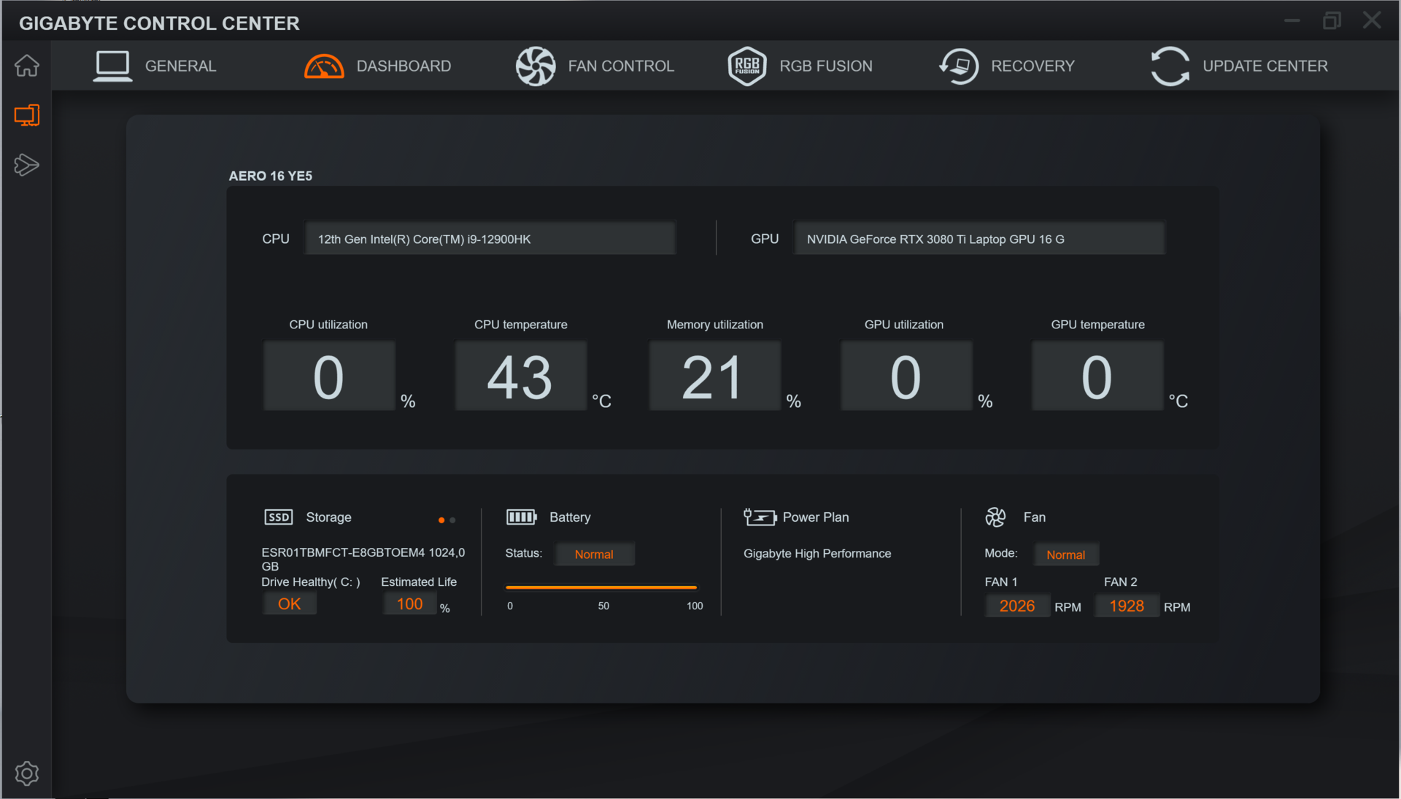Switch to the GENERAL tab

point(180,66)
